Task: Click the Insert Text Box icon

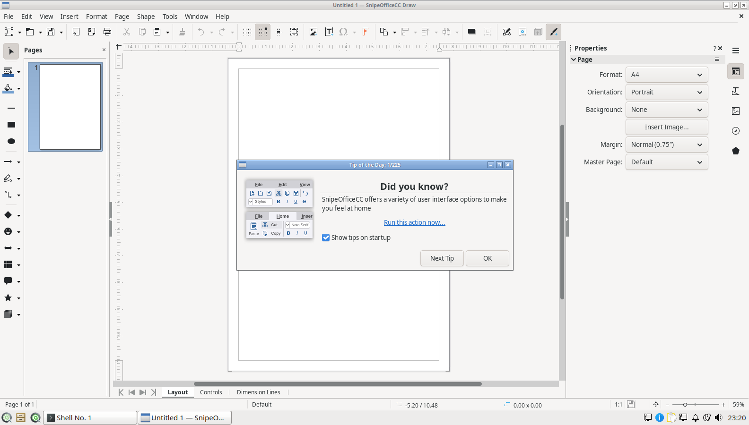Action: pyautogui.click(x=329, y=32)
